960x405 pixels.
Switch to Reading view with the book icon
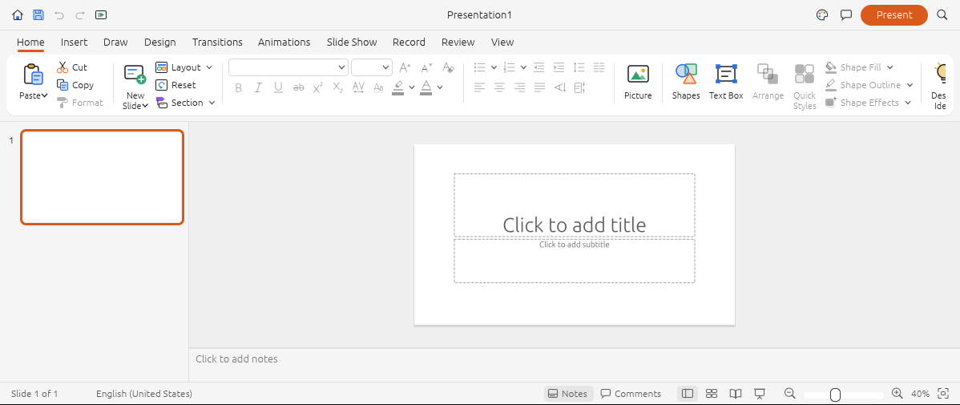(736, 394)
